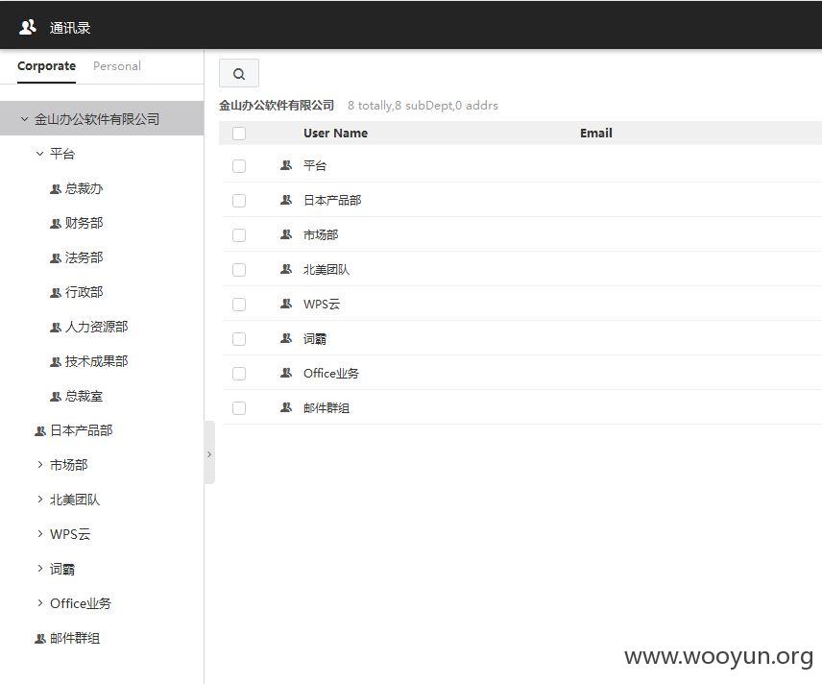Open the search magnifier button
The width and height of the screenshot is (822, 684).
(x=239, y=73)
